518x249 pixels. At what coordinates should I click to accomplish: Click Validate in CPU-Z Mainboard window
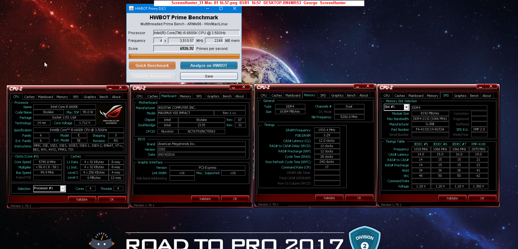(205, 199)
